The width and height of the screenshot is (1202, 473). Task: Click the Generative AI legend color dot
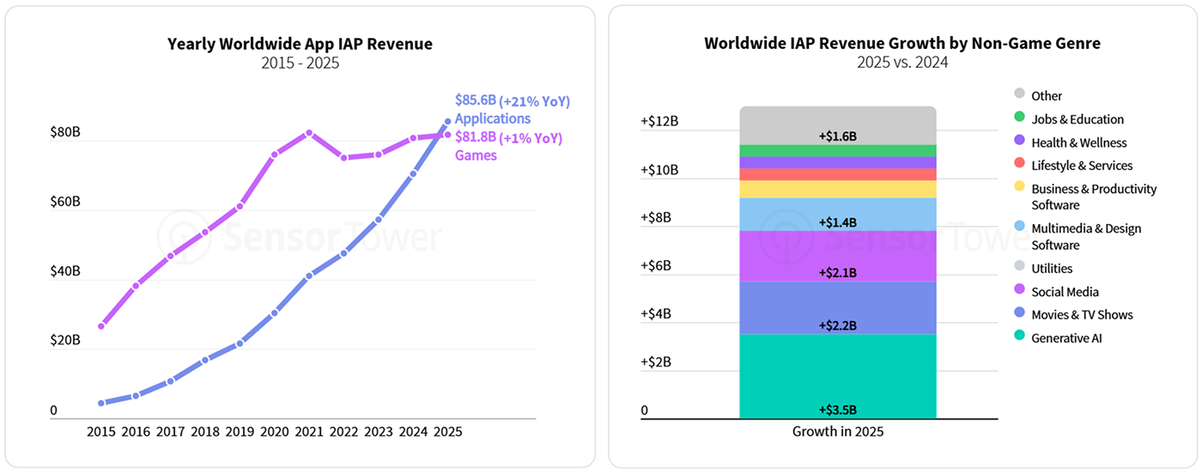(x=1019, y=337)
